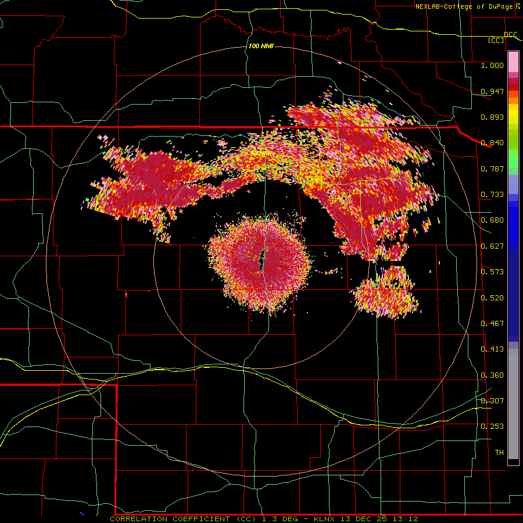Click the 100 NMI range ring label
The height and width of the screenshot is (523, 523).
click(x=261, y=46)
